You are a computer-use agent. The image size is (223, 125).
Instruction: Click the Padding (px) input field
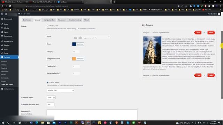pos(76,66)
